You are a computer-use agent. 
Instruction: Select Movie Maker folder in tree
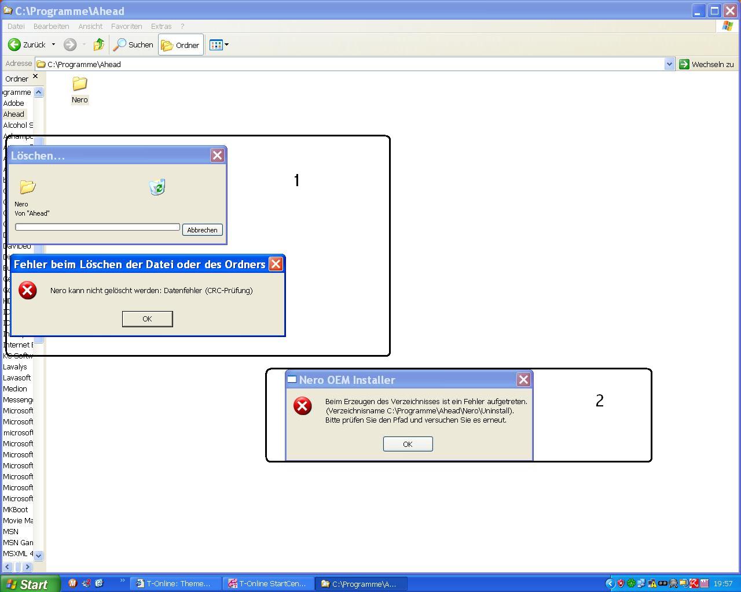pos(17,520)
